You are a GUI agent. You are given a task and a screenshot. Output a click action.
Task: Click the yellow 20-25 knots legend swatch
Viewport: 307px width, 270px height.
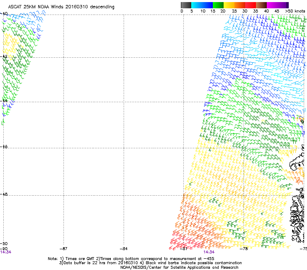pyautogui.click(x=229, y=5)
